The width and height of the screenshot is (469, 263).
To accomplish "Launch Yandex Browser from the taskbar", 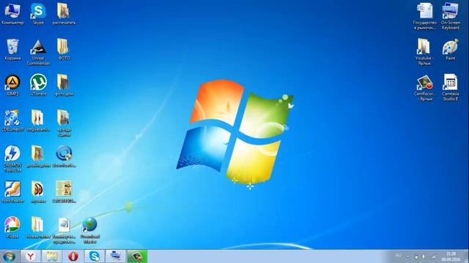I will pyautogui.click(x=31, y=256).
